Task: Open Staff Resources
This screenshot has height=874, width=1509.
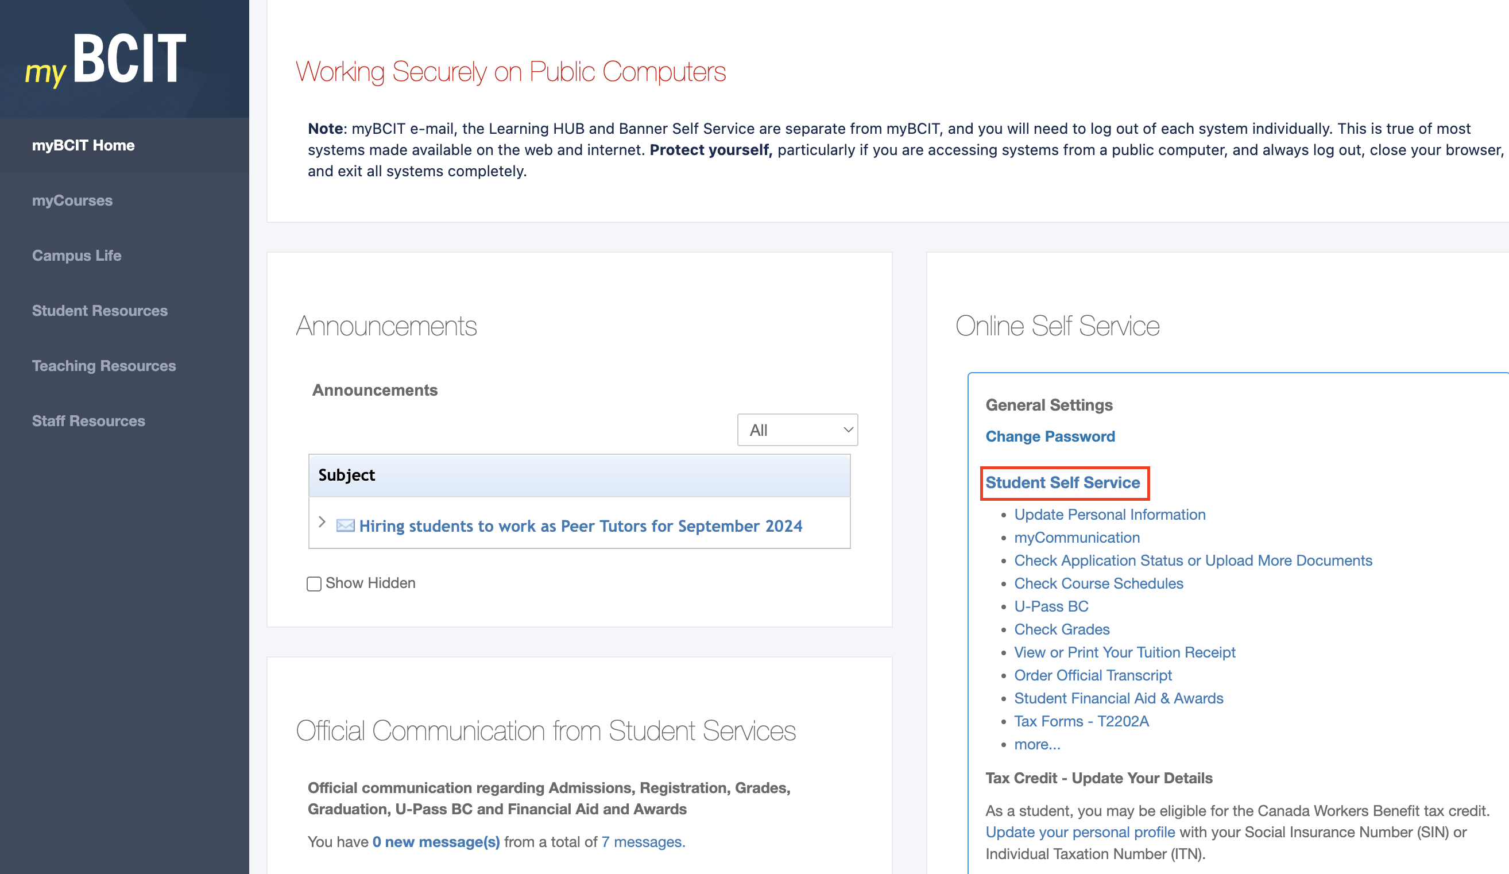Action: 88,421
